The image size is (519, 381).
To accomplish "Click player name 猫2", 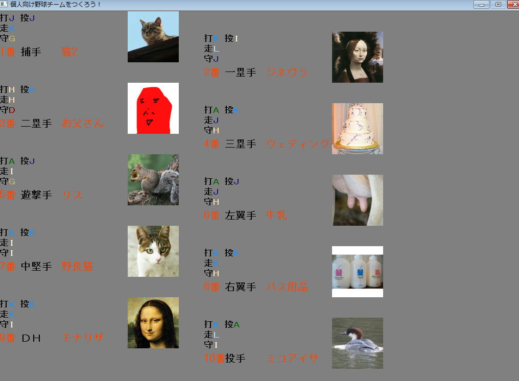I will 69,52.
